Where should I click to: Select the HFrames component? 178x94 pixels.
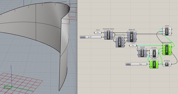[109, 35]
